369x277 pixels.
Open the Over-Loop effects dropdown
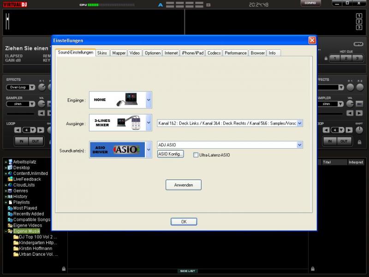[x=32, y=87]
